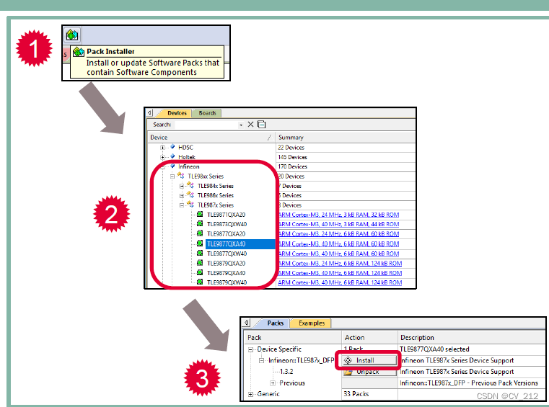Click chip icon beside TLE9879QXA40
This screenshot has width=549, height=407.
(x=200, y=272)
